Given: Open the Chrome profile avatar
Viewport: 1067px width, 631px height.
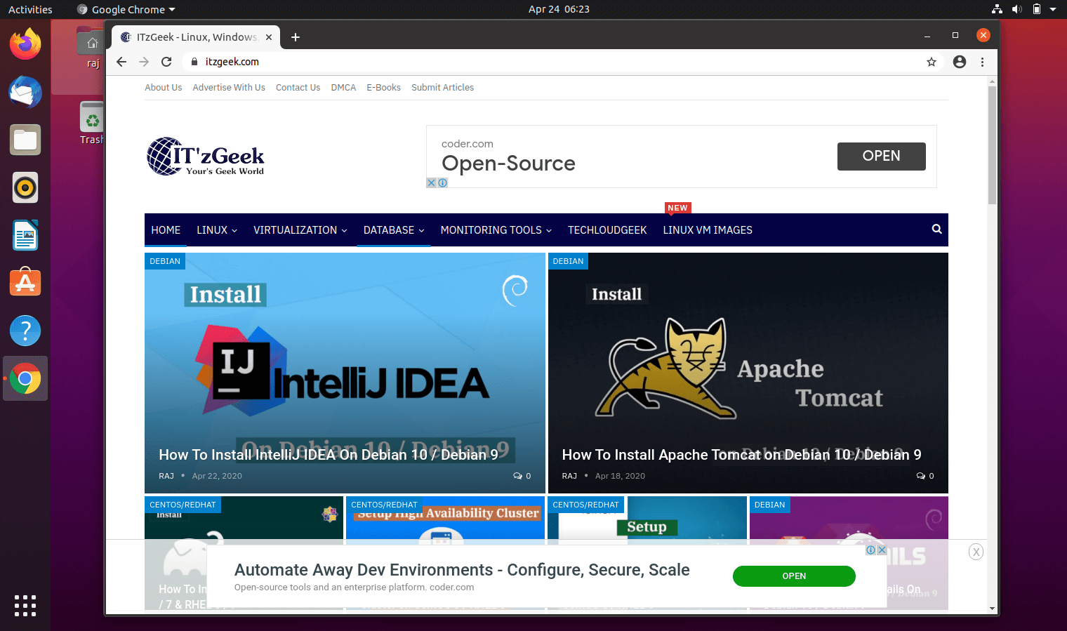Looking at the screenshot, I should pyautogui.click(x=959, y=62).
